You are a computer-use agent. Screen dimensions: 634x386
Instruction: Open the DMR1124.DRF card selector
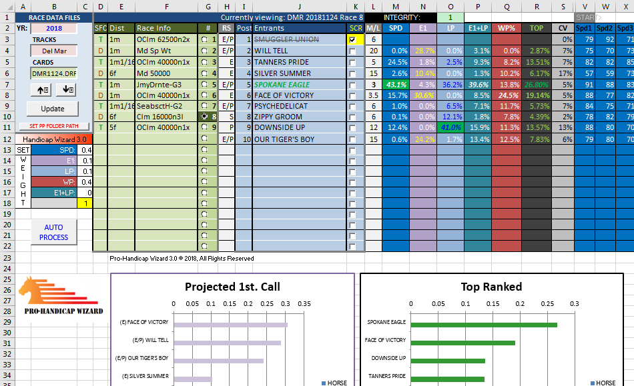[53, 73]
